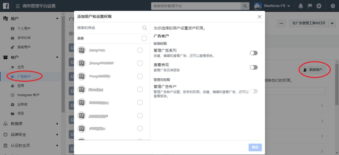Viewport: 339px width, 155px height.
Task: Toggle the 查看表现 permission switch
Action: tap(254, 67)
